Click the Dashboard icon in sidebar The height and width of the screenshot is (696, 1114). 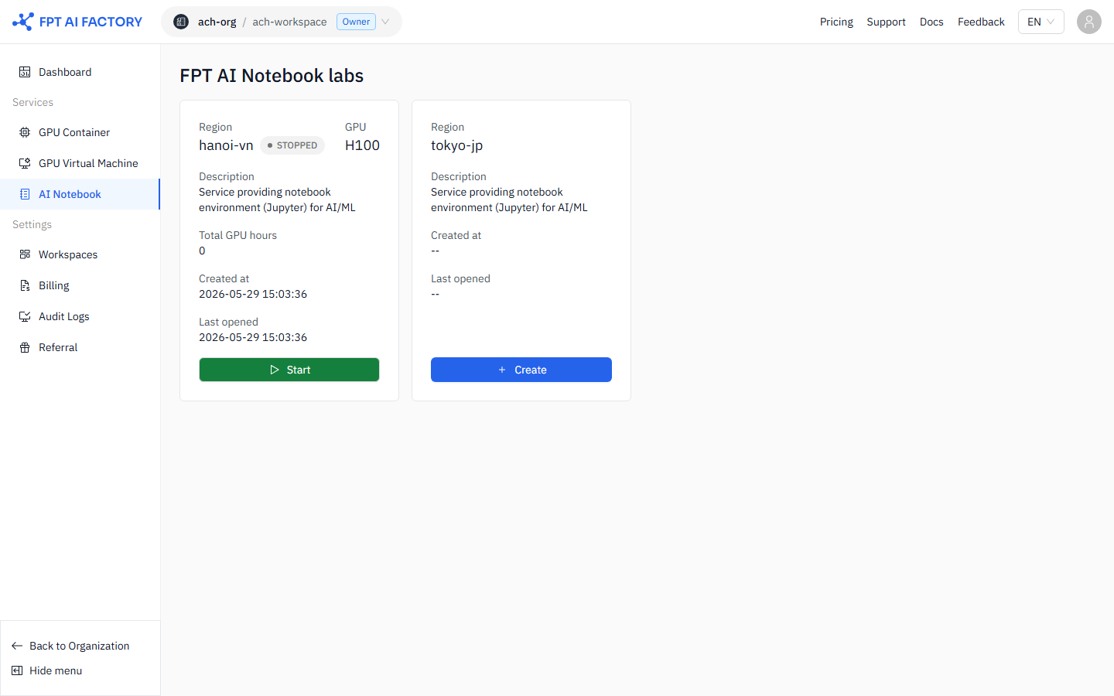25,72
